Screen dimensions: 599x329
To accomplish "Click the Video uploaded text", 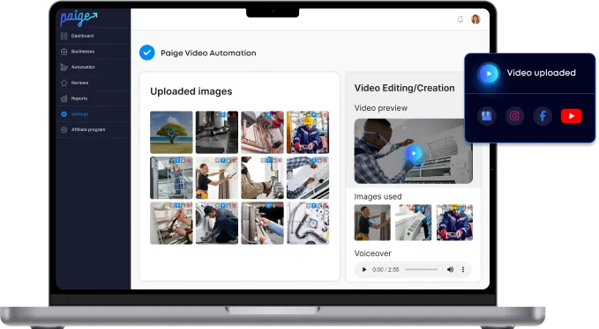I will pos(541,73).
